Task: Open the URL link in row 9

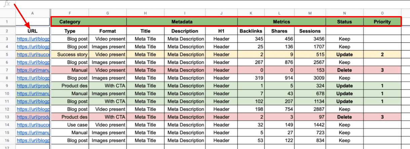Action: click(x=33, y=86)
